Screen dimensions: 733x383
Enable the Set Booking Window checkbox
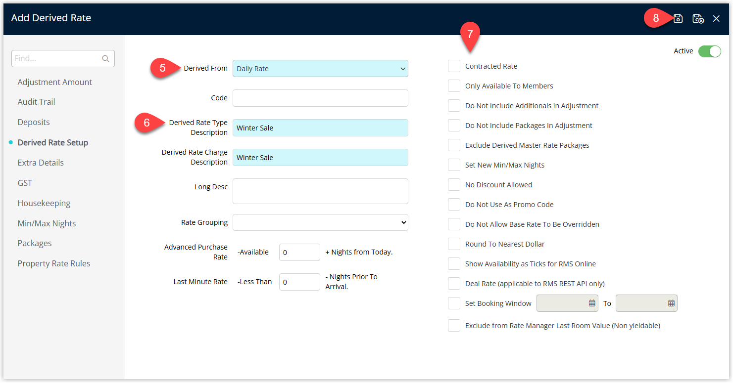(454, 303)
